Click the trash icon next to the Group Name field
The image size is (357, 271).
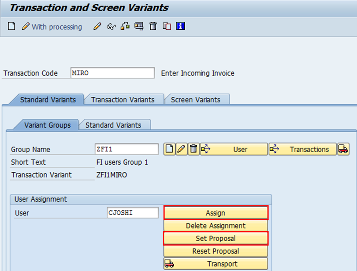pyautogui.click(x=194, y=149)
